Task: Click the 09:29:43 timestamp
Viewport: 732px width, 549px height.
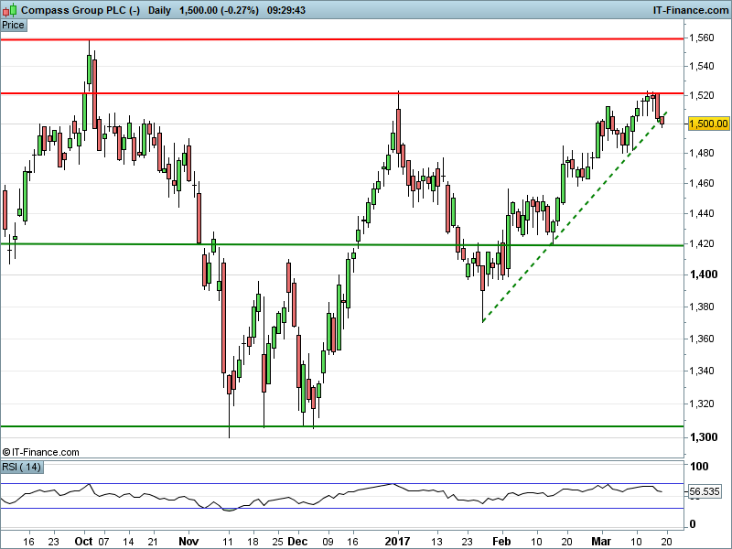Action: click(x=286, y=10)
